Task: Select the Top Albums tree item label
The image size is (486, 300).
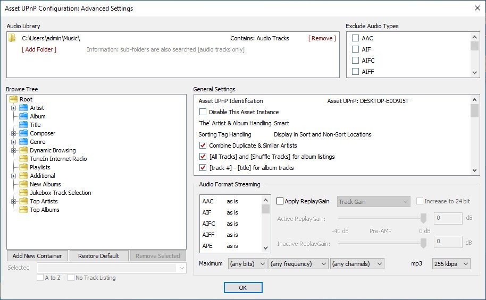Action: coord(45,210)
